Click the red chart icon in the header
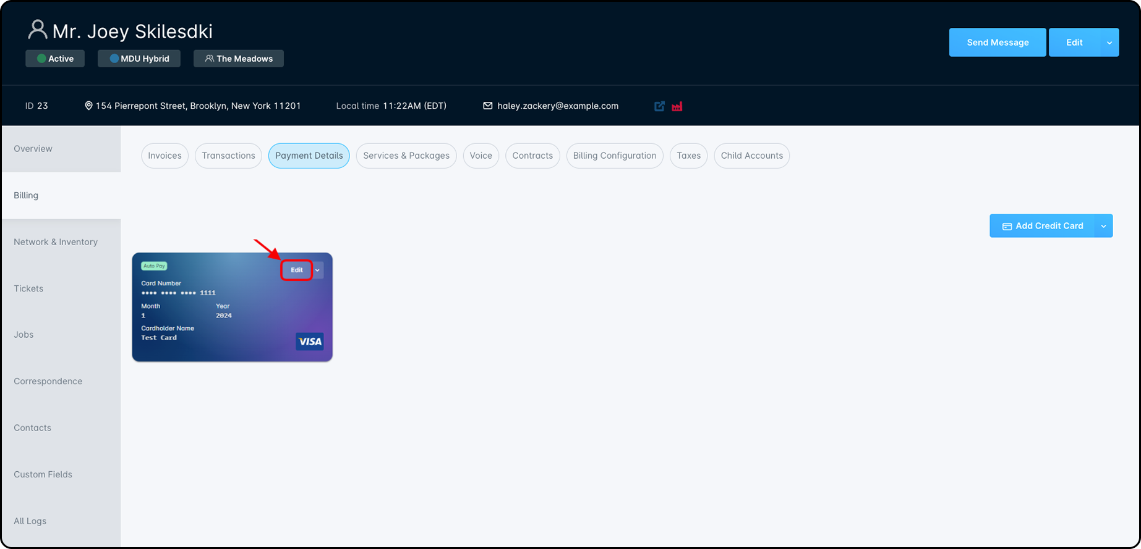 tap(677, 106)
